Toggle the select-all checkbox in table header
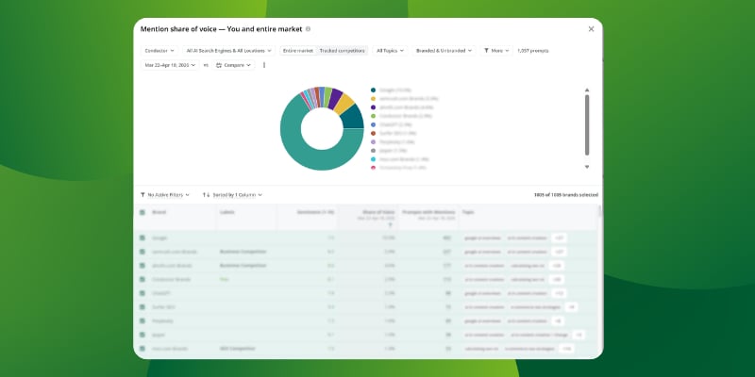Viewport: 755px width, 377px height. pos(143,212)
